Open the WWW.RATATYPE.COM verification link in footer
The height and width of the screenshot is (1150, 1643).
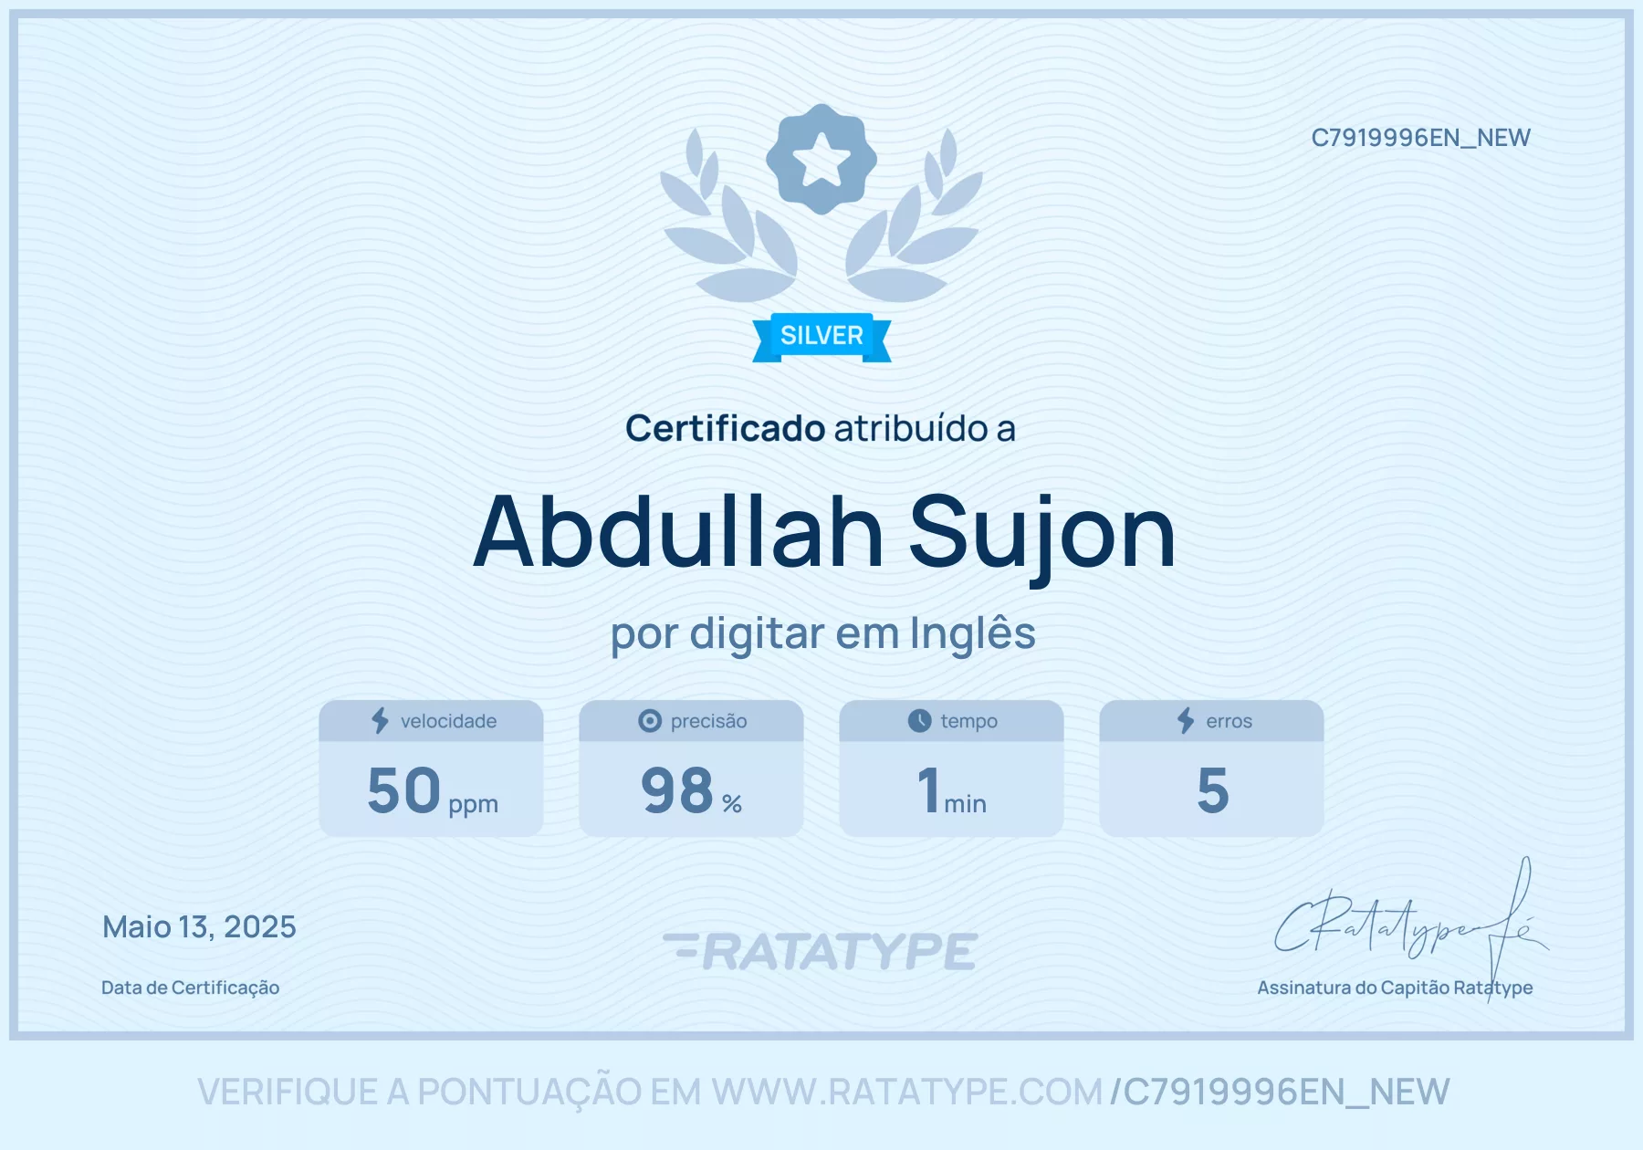907,1092
